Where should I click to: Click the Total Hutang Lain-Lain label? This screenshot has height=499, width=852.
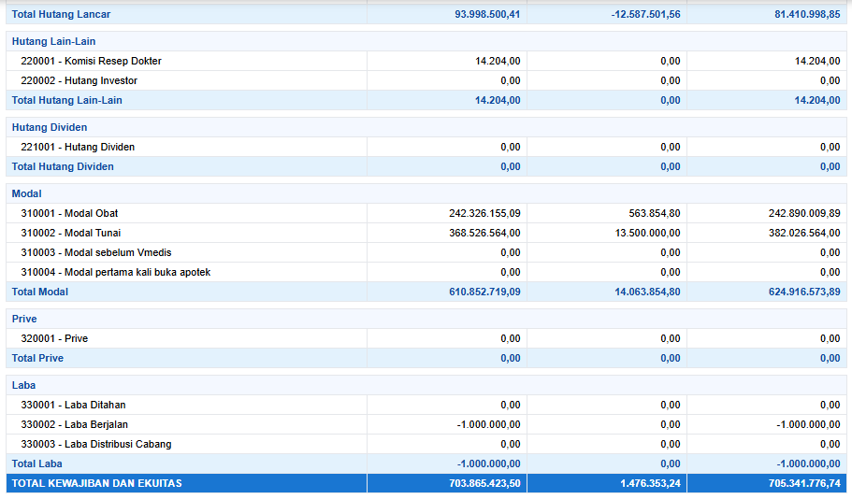[66, 100]
